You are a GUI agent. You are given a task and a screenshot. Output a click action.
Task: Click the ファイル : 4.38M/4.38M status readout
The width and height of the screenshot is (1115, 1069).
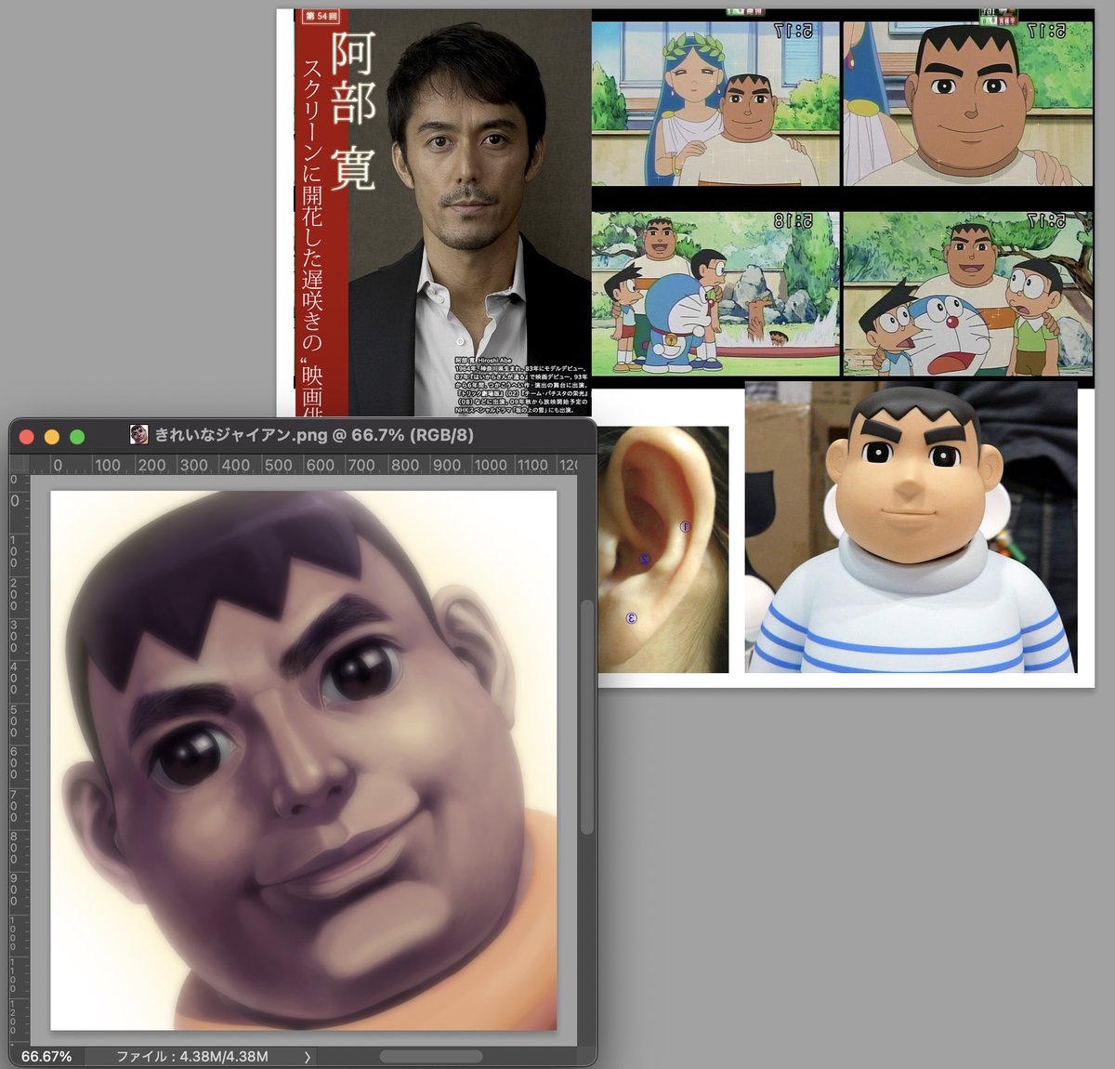click(192, 1057)
